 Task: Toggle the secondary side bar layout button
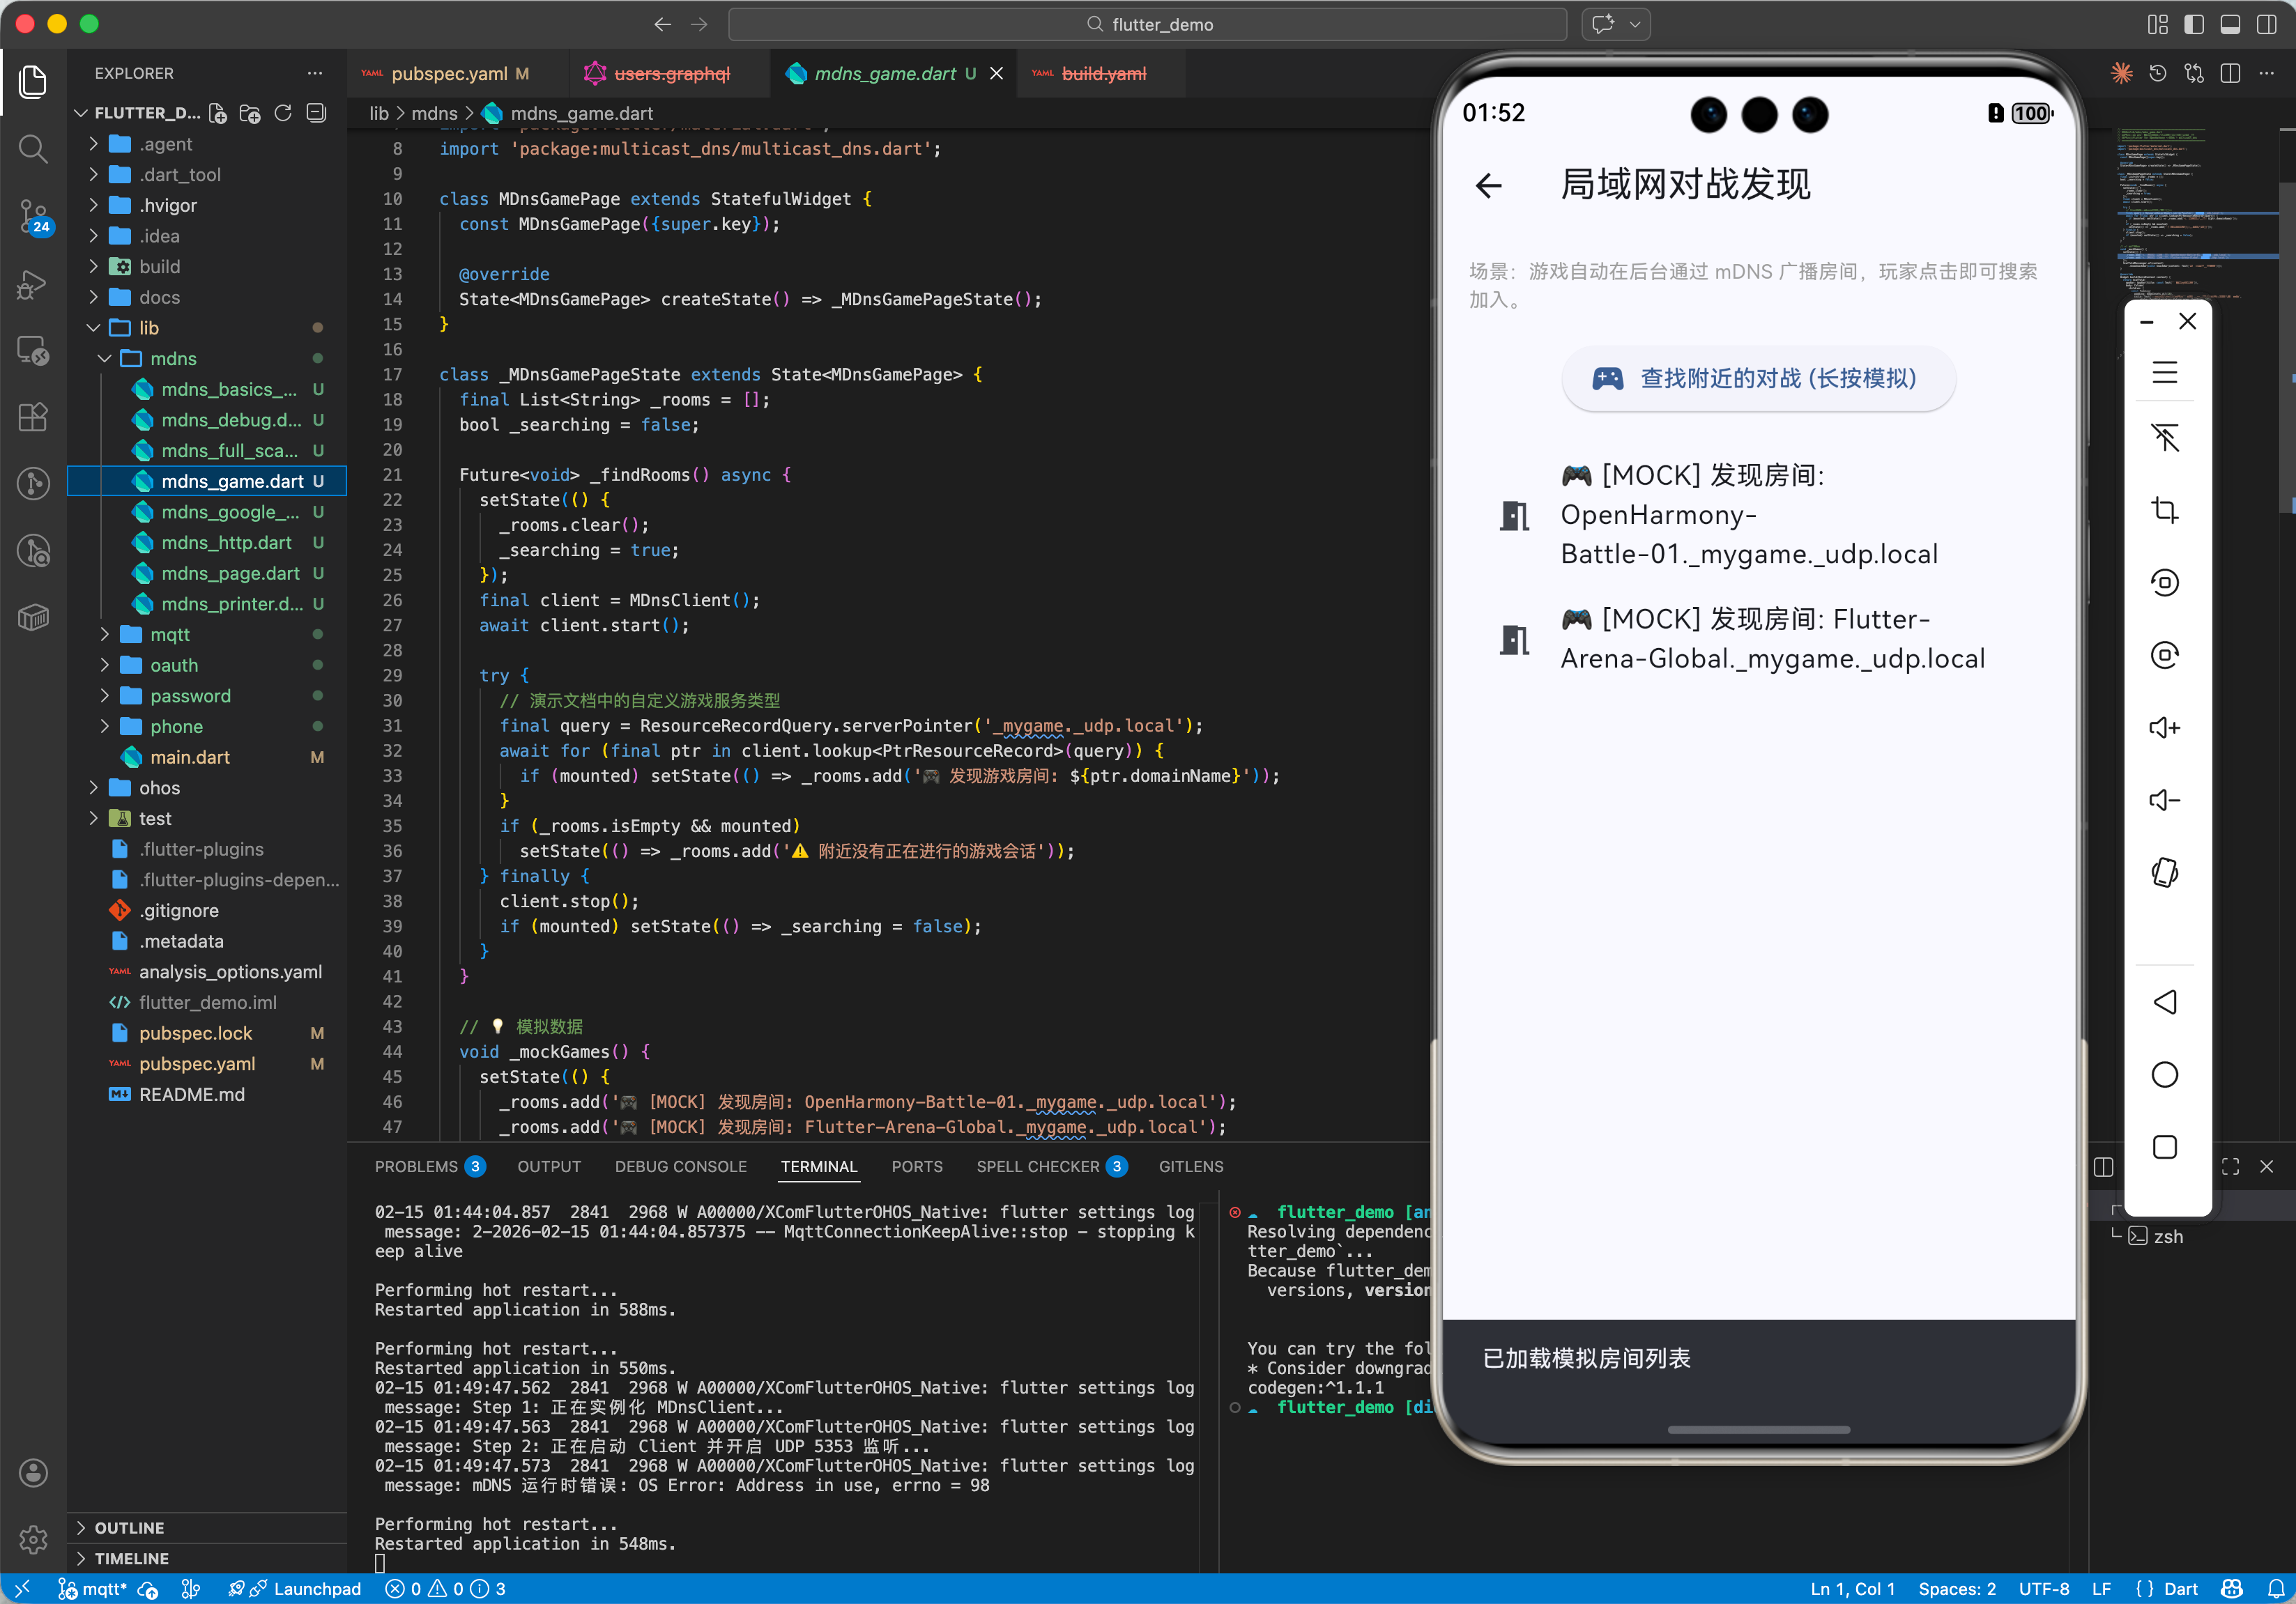point(2266,24)
